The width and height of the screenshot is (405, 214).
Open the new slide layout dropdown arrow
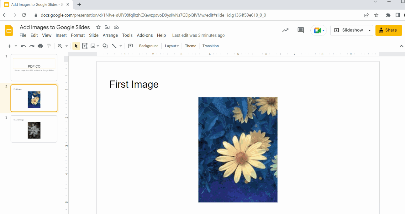click(x=16, y=46)
